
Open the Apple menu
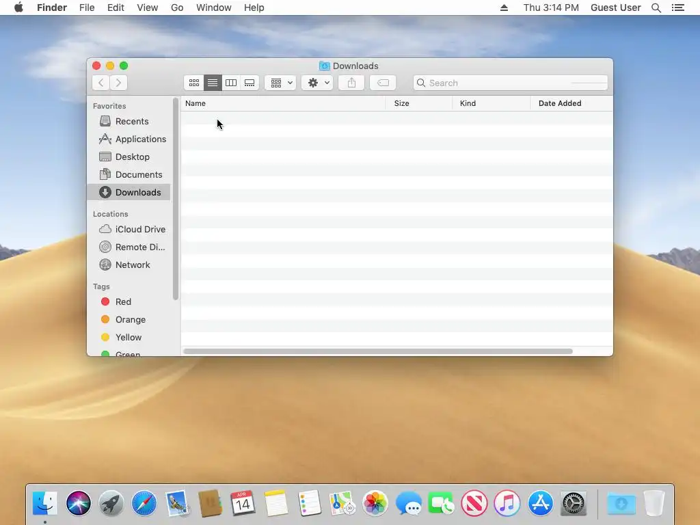[18, 8]
